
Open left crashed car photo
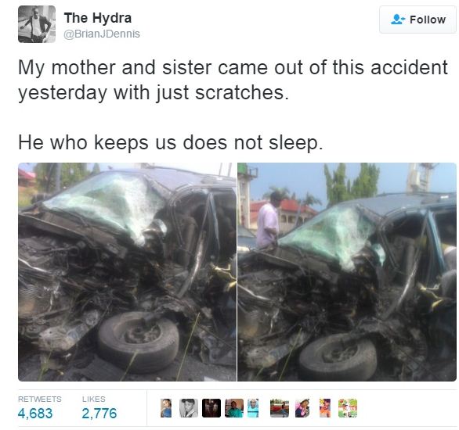(x=127, y=272)
